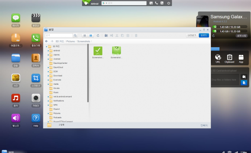The image size is (251, 153).
Task: Expand the Download folder in tree
Action: [48, 75]
